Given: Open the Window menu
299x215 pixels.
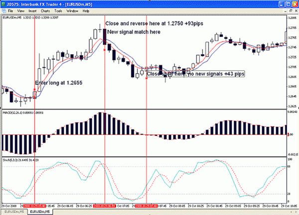Looking at the screenshot, I should (x=72, y=10).
